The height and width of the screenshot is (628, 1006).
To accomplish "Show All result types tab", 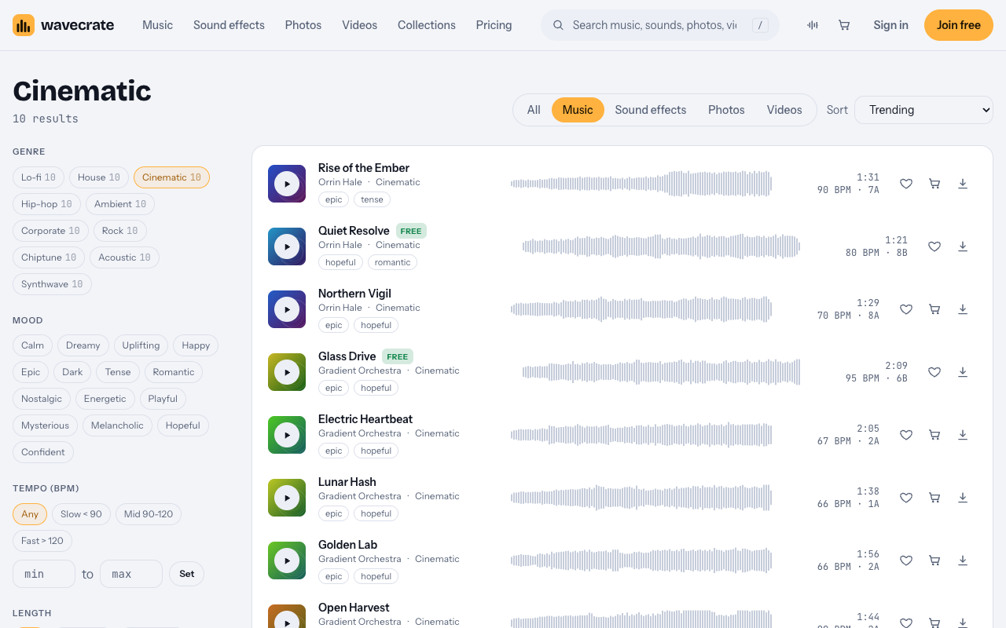I will click(534, 110).
